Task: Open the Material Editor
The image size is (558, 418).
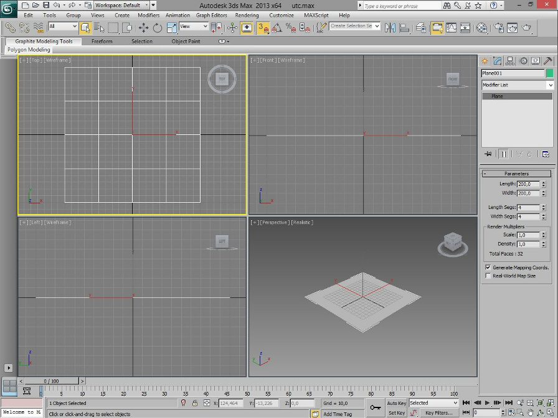Action: (481, 28)
